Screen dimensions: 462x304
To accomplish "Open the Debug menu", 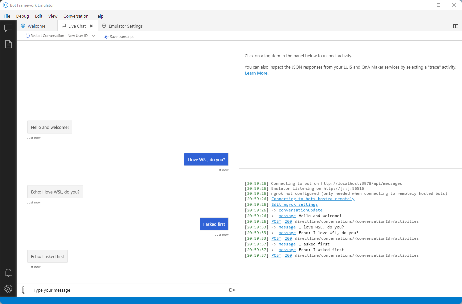I will [23, 16].
